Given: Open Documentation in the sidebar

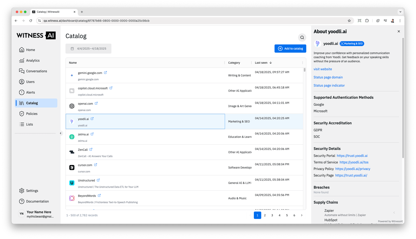Looking at the screenshot, I should pos(36,201).
